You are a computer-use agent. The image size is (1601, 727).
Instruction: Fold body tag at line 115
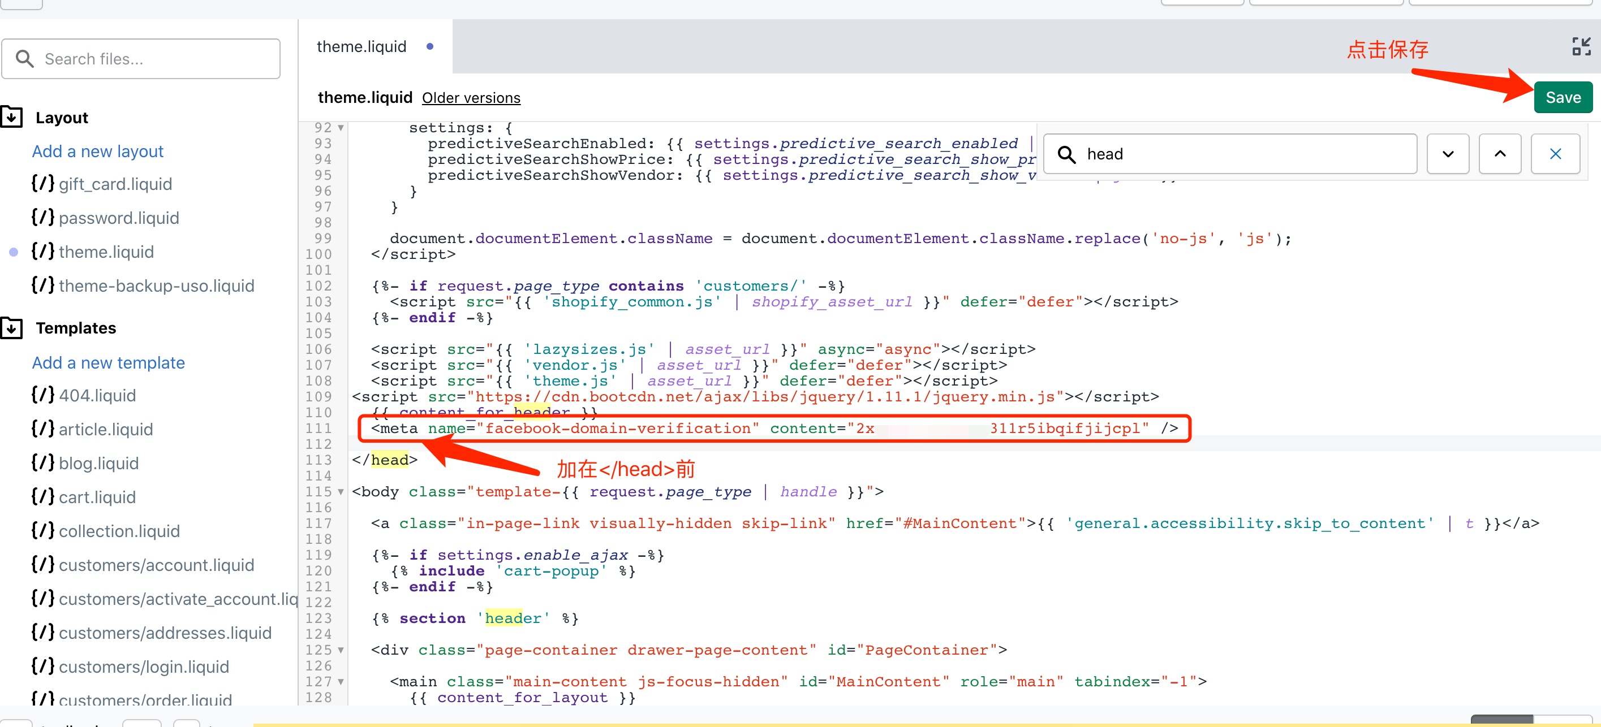click(341, 492)
